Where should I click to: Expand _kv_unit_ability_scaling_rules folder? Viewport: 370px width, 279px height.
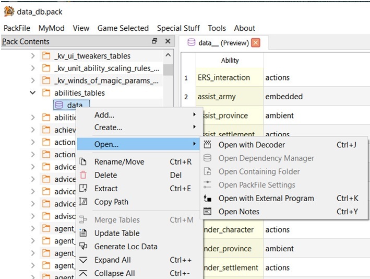pyautogui.click(x=33, y=68)
